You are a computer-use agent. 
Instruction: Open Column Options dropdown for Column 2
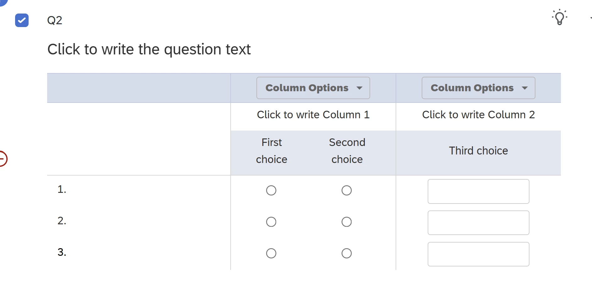click(x=479, y=88)
